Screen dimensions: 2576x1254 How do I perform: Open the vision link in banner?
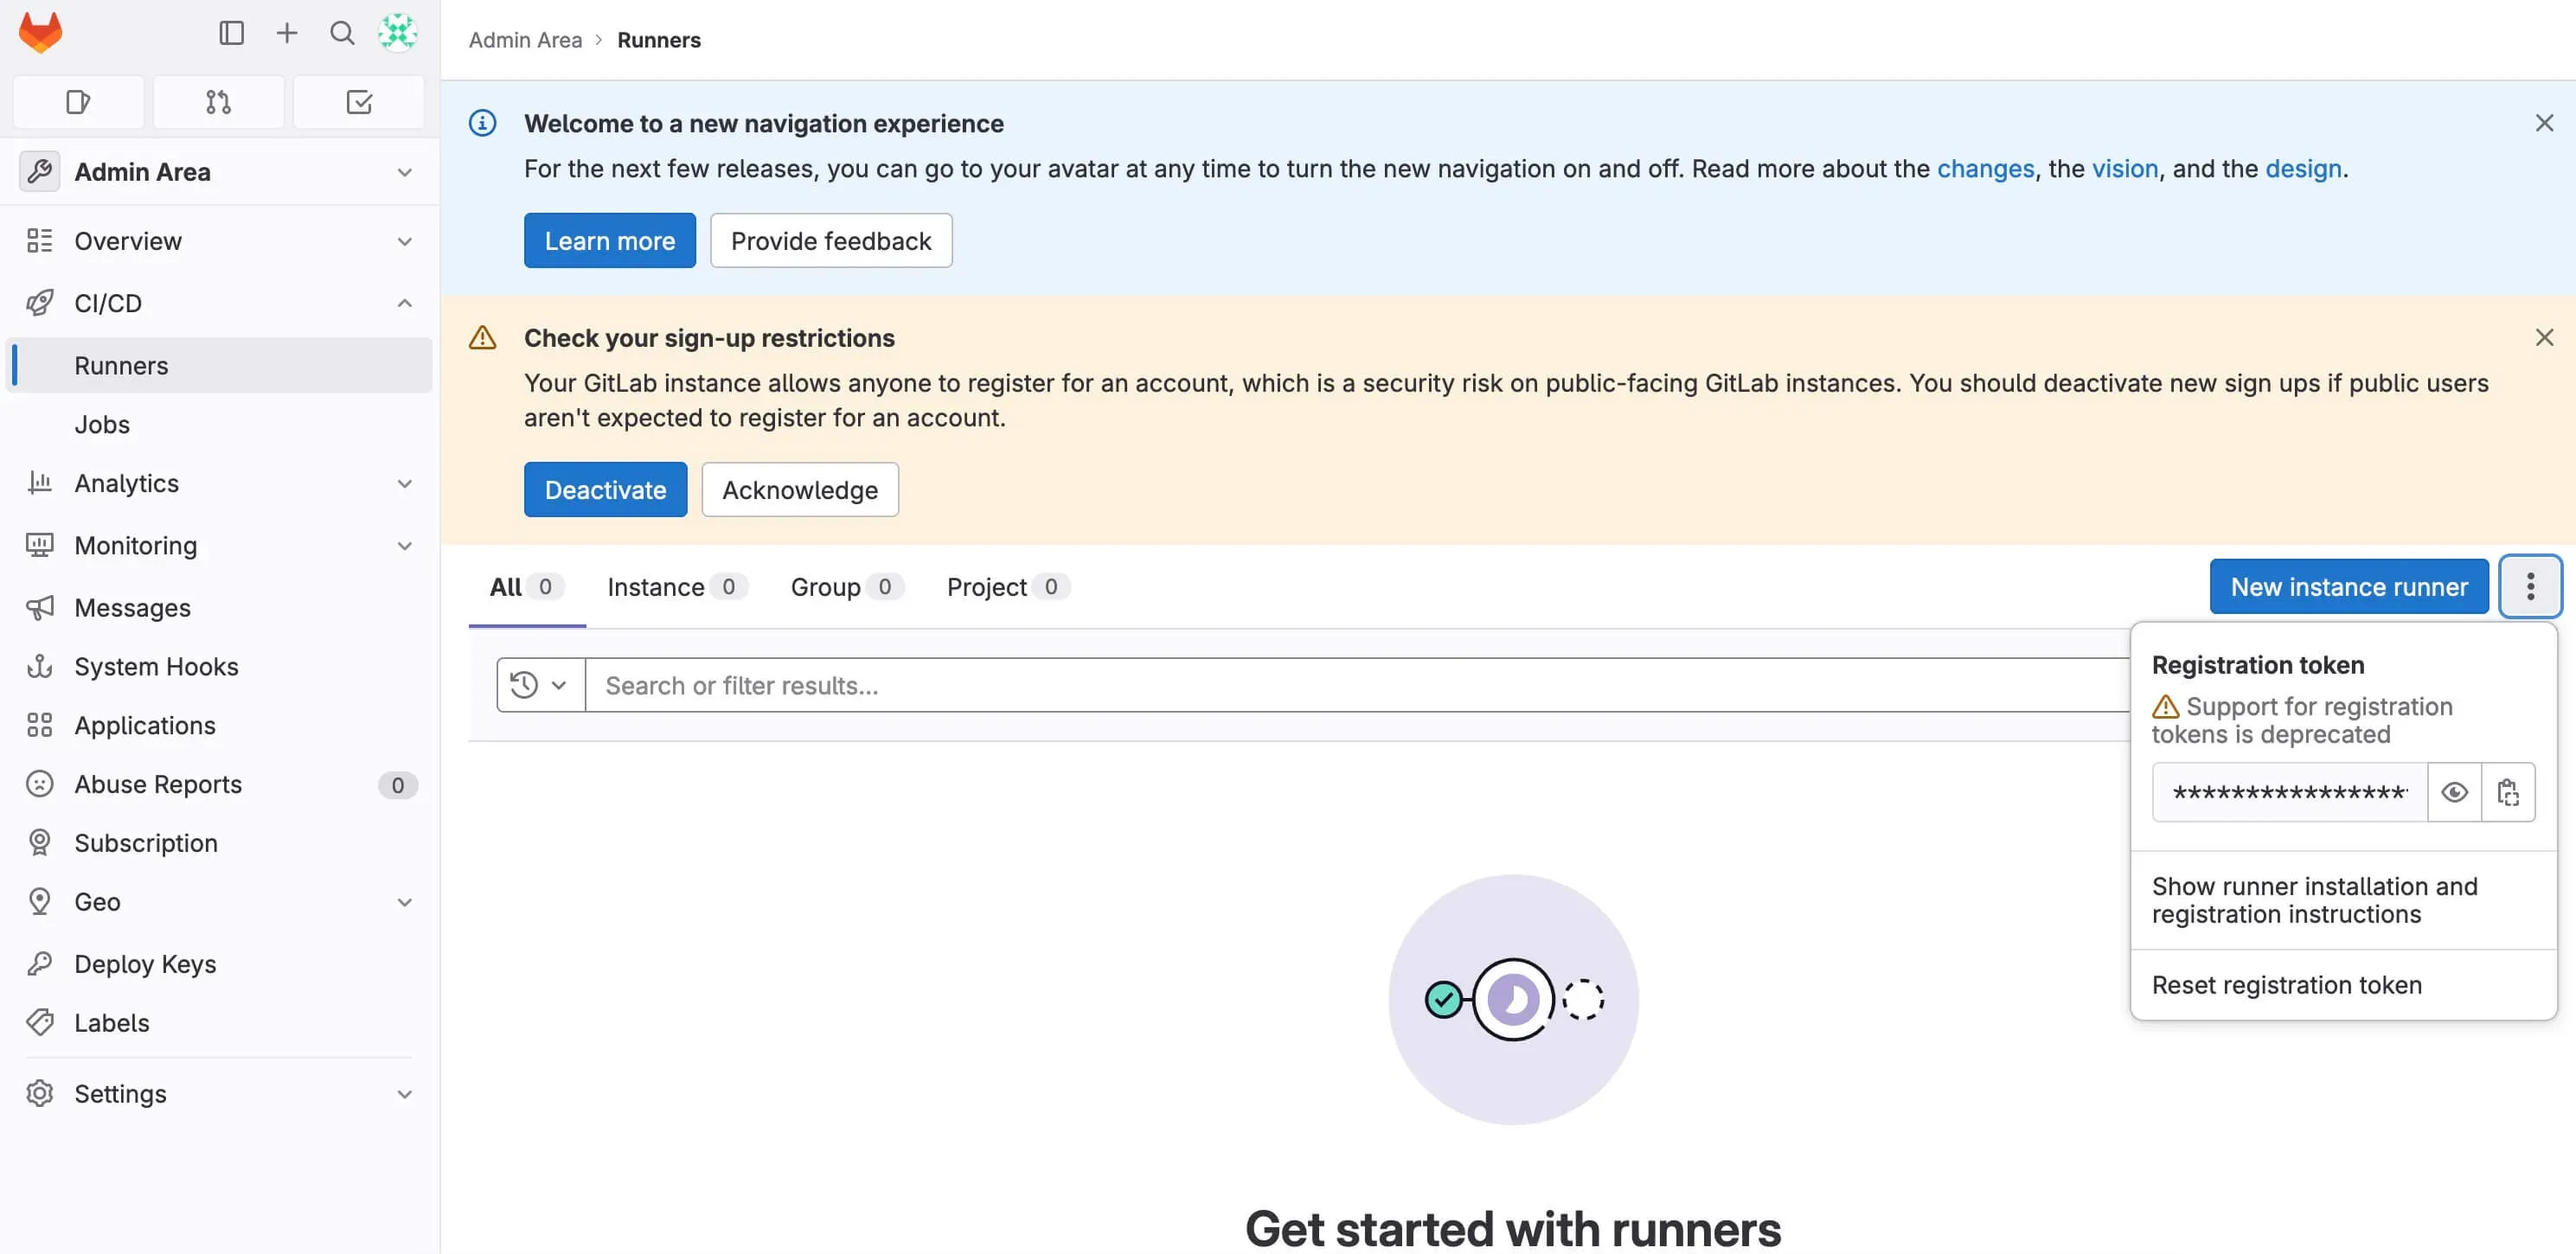point(2125,168)
